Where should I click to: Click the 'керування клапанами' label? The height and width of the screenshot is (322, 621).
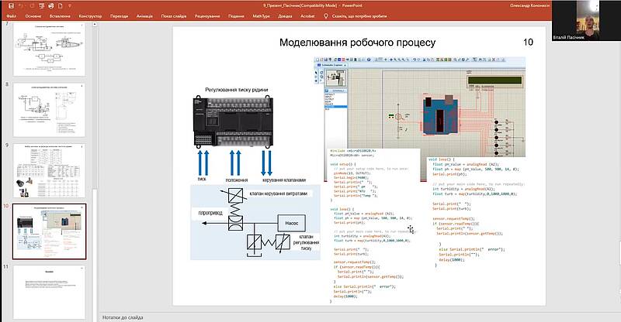click(284, 180)
